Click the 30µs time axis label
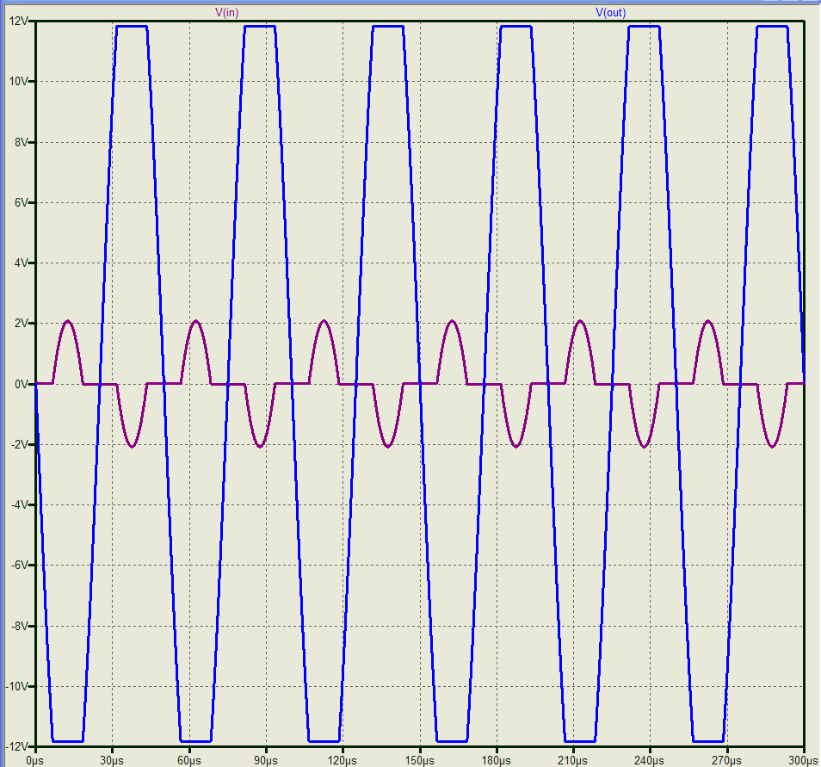Viewport: 821px width, 767px height. tap(112, 760)
